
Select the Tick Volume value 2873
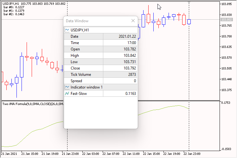pyautogui.click(x=132, y=75)
